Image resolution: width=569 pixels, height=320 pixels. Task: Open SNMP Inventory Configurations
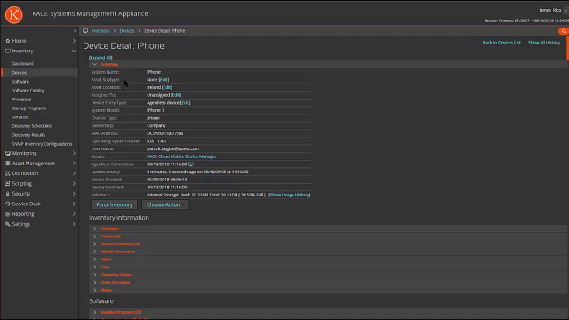pos(42,144)
